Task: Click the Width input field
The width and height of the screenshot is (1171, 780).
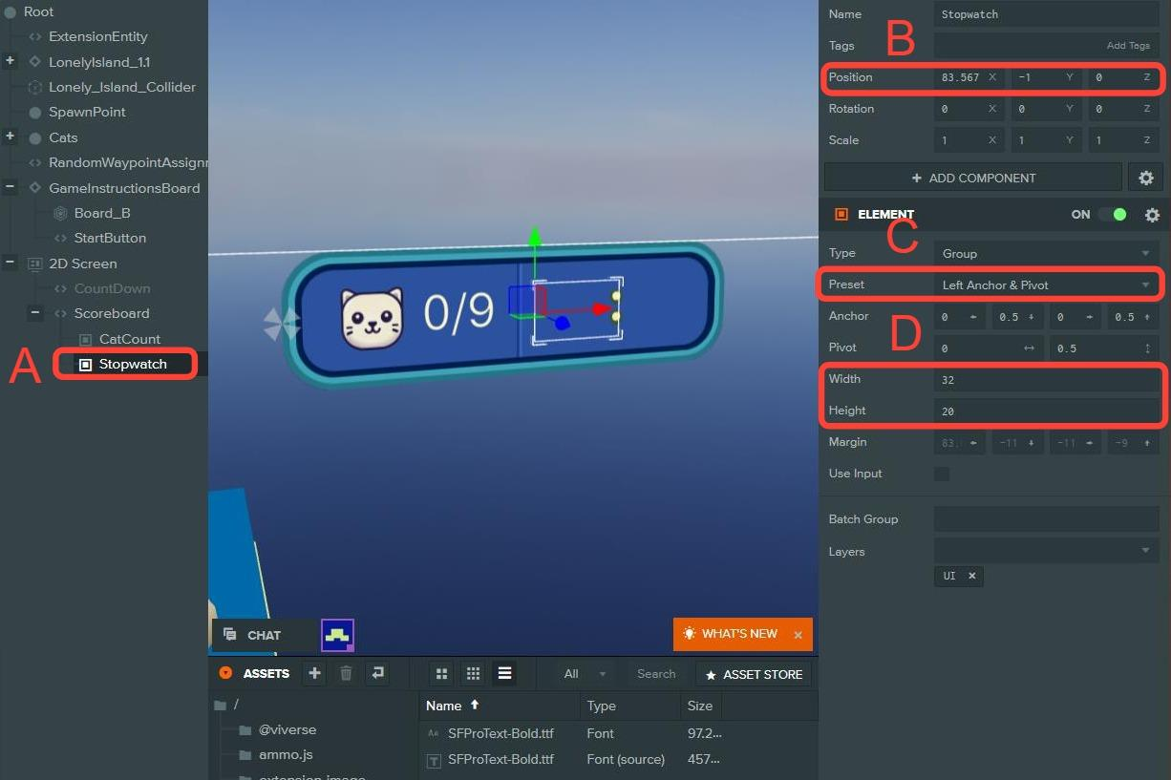Action: (x=1045, y=380)
